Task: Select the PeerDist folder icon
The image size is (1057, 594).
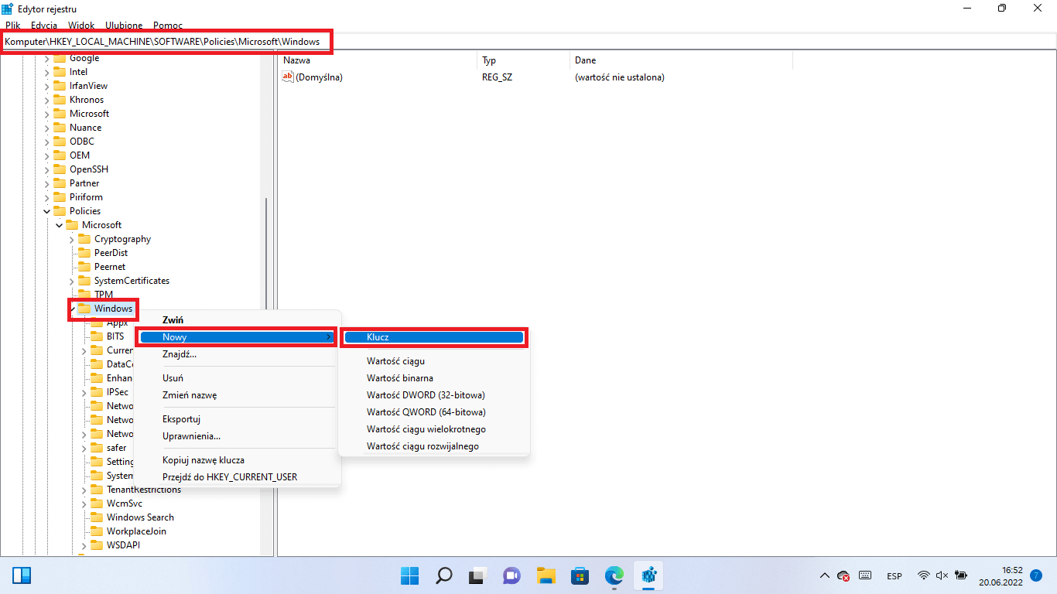Action: (x=84, y=253)
